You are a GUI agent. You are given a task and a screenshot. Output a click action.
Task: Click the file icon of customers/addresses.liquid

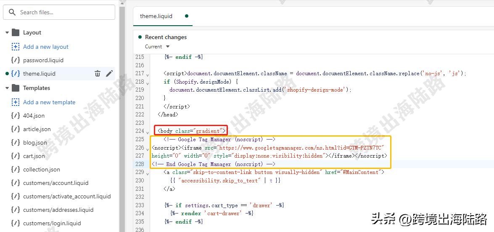tap(16, 210)
